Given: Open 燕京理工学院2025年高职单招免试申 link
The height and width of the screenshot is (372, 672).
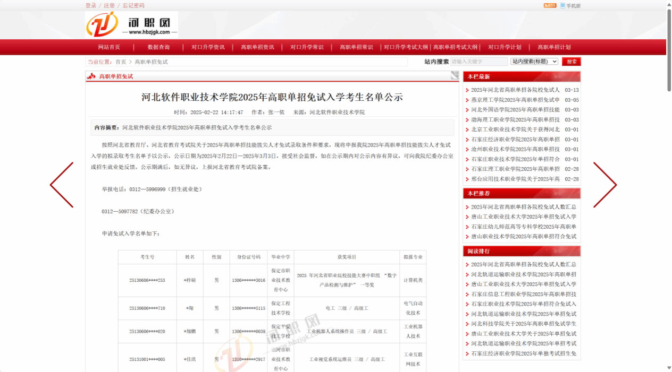Looking at the screenshot, I should click(x=515, y=100).
